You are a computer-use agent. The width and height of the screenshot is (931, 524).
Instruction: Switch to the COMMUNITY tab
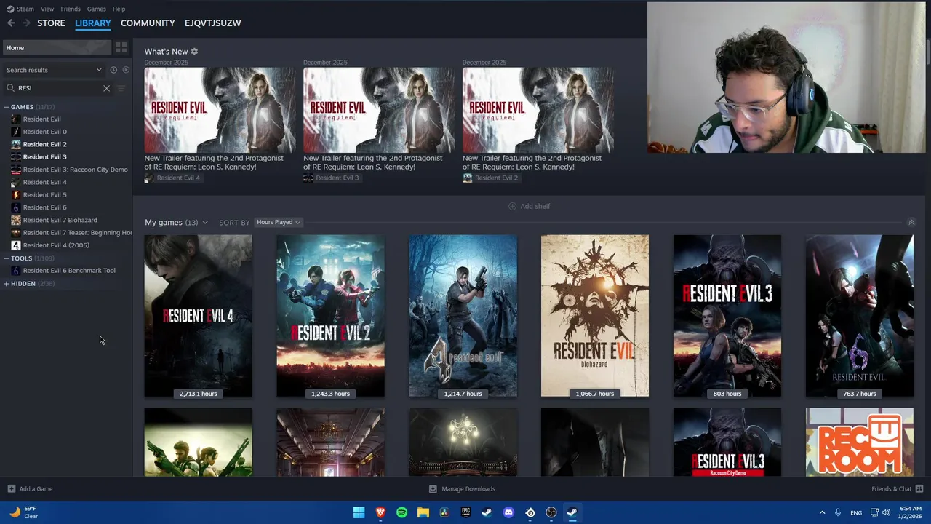click(148, 23)
